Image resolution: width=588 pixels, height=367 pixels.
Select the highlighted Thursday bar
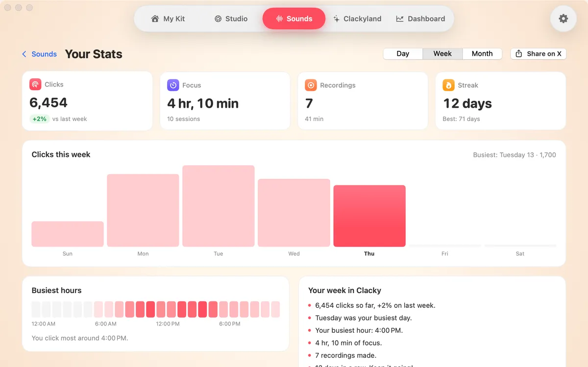pyautogui.click(x=369, y=216)
